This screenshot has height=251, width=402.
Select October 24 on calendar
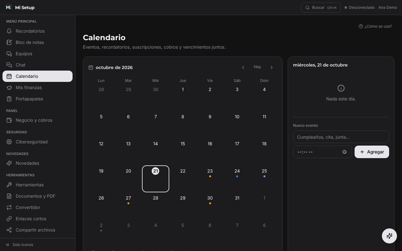click(x=237, y=179)
